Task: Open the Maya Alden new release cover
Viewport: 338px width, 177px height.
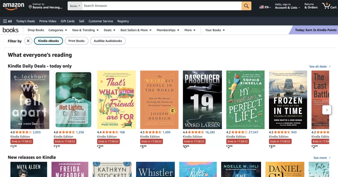Action: [29, 169]
